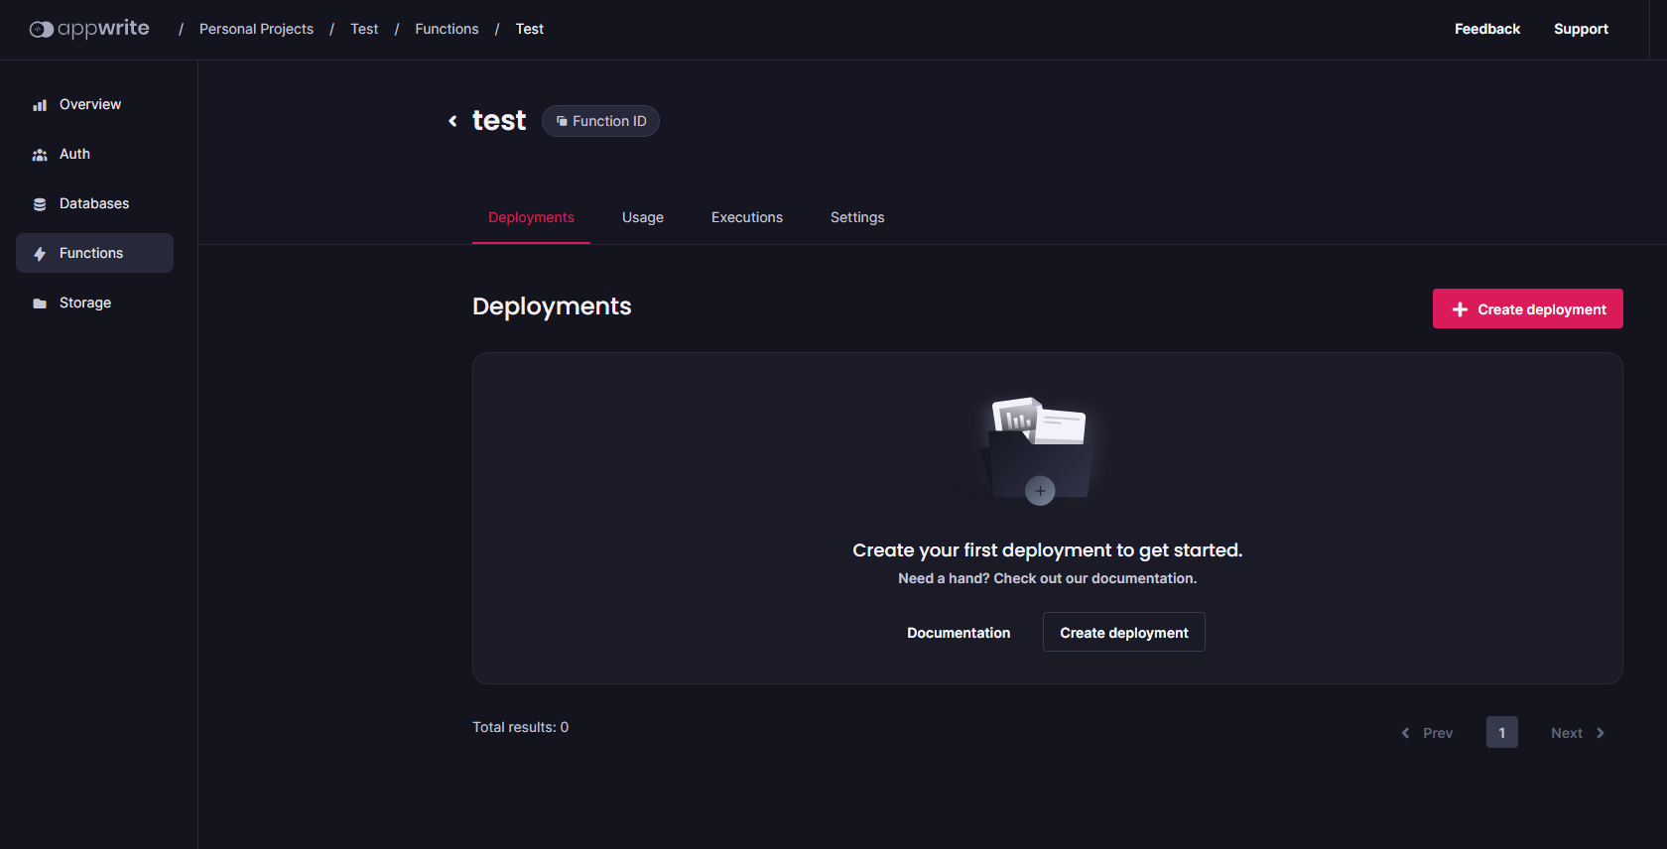Click the plus icon on pink Create deployment button
This screenshot has width=1667, height=849.
click(1460, 309)
